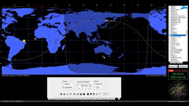Click the МСТ indicator
This screenshot has width=189, height=106.
coord(185,71)
